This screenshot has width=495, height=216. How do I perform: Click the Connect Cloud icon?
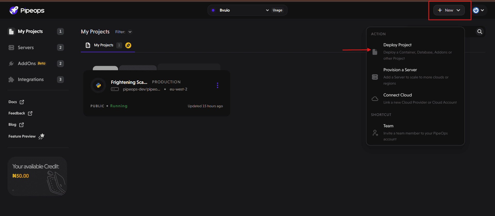click(375, 99)
